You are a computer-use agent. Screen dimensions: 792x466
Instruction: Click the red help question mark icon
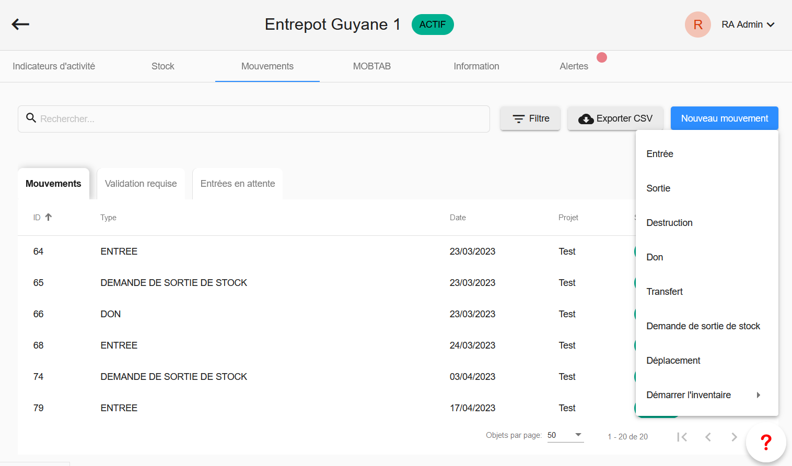(765, 442)
